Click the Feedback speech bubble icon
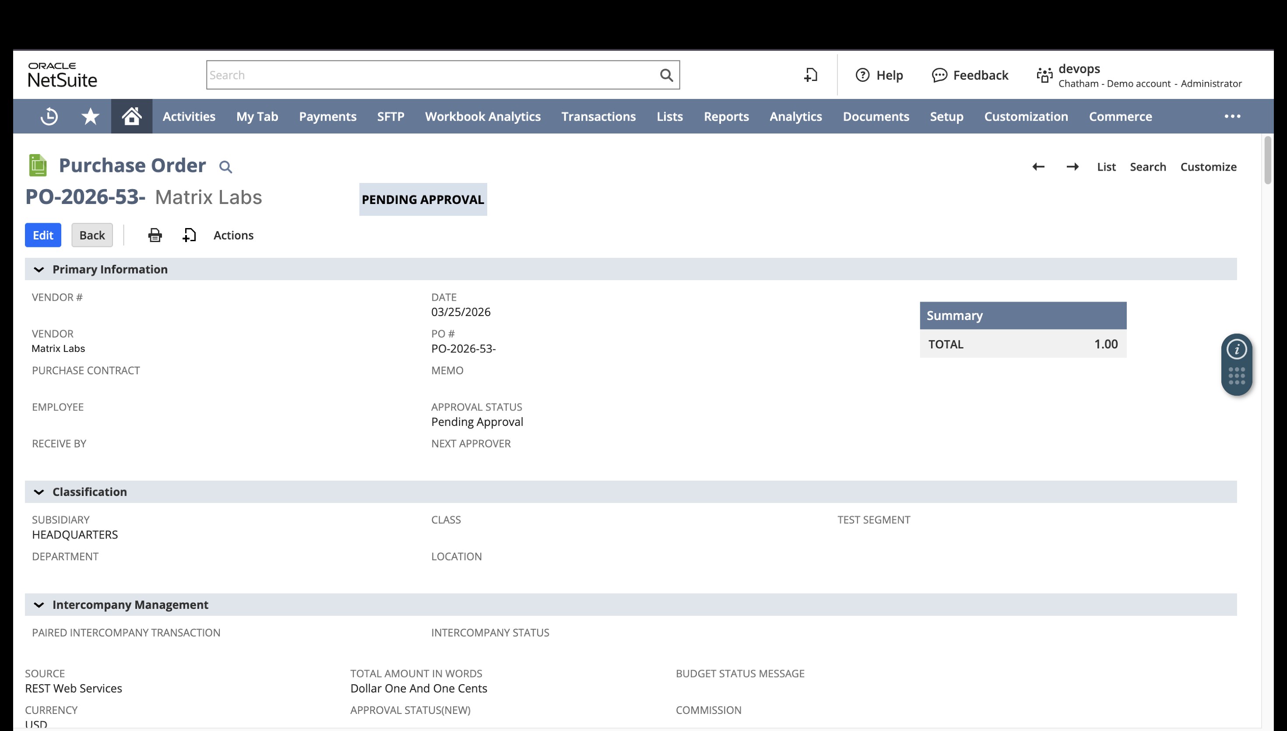 coord(939,75)
